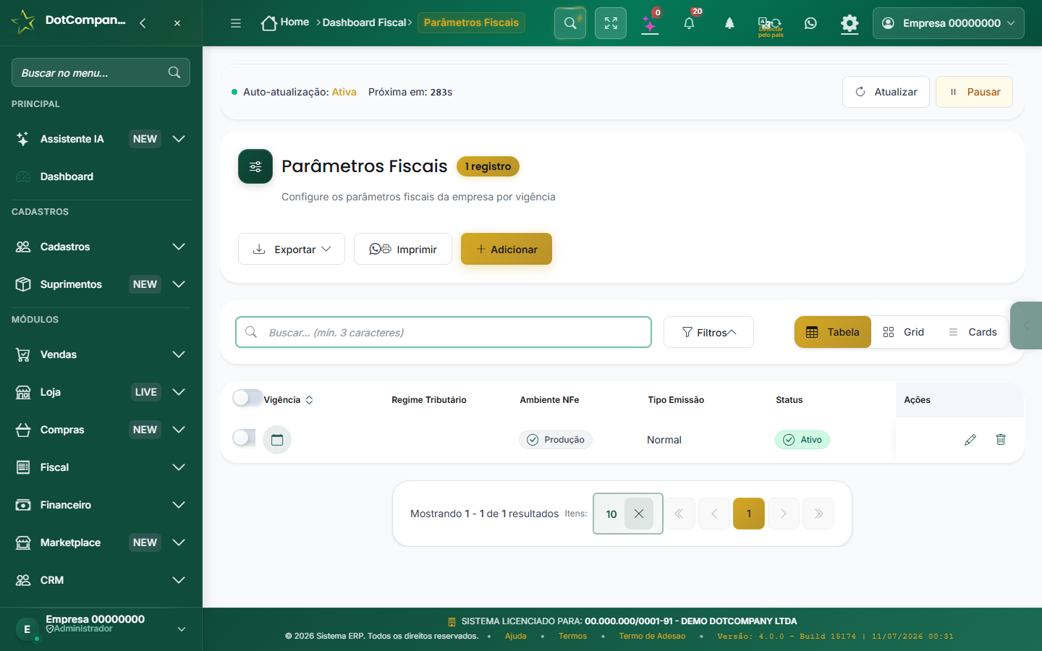Screen dimensions: 1042x651
Task: Open the search icon in top bar
Action: pyautogui.click(x=570, y=23)
